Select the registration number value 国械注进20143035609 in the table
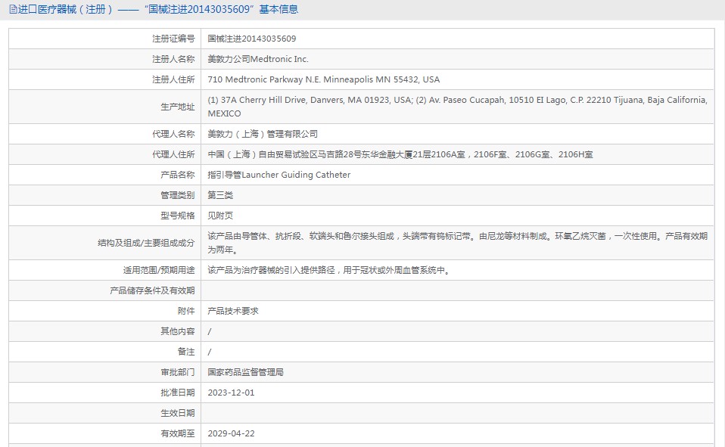The image size is (725, 447). pos(251,39)
